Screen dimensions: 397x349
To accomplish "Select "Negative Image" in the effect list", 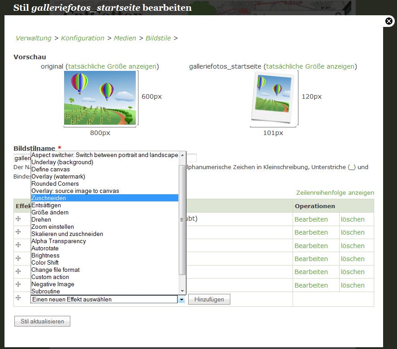I will [52, 284].
